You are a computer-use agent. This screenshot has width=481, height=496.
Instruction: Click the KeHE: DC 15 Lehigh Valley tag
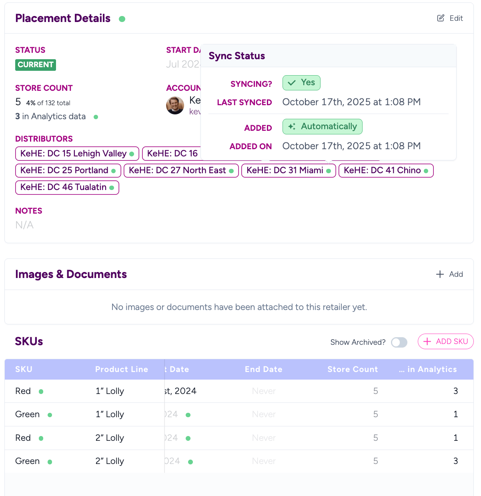[x=73, y=154]
